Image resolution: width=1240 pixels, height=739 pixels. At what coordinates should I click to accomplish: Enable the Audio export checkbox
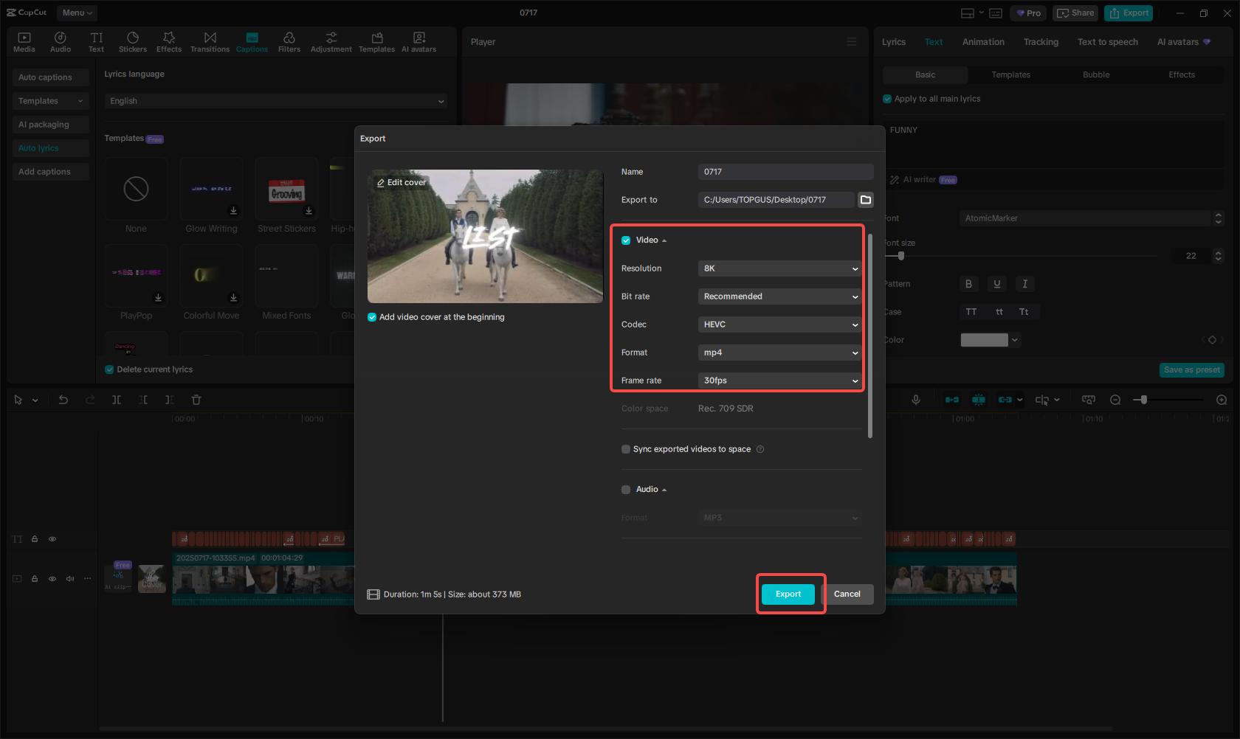626,490
